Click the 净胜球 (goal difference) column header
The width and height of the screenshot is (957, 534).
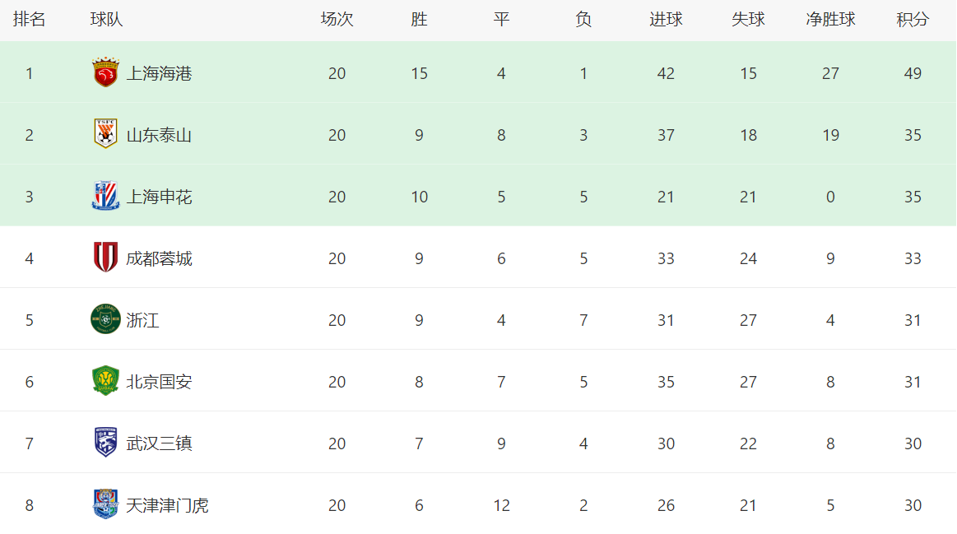830,20
